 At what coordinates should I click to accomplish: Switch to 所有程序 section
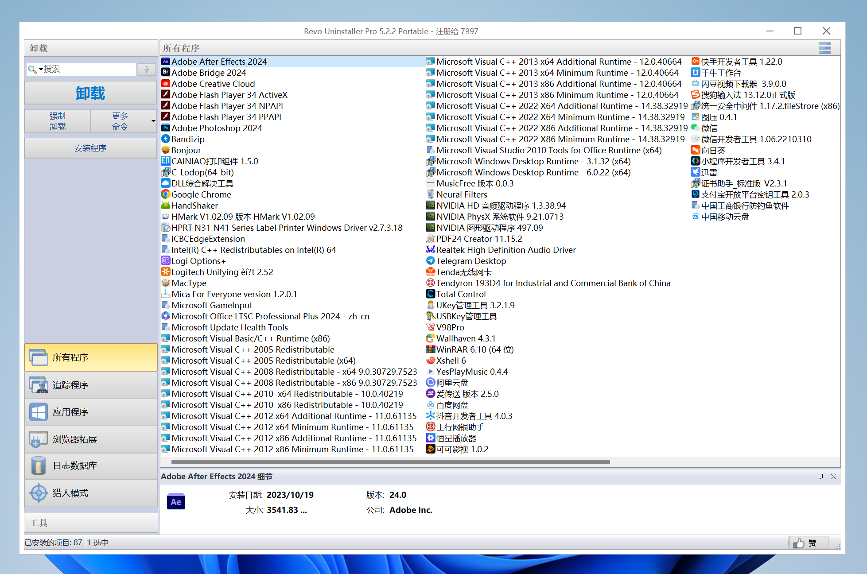[91, 357]
